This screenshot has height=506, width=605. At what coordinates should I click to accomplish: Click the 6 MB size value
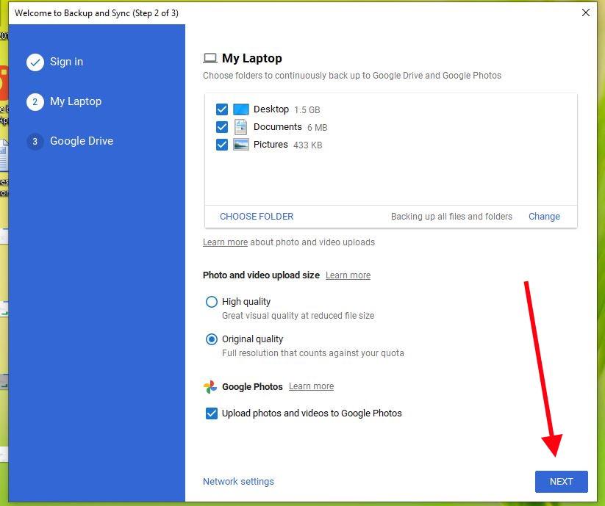click(317, 128)
